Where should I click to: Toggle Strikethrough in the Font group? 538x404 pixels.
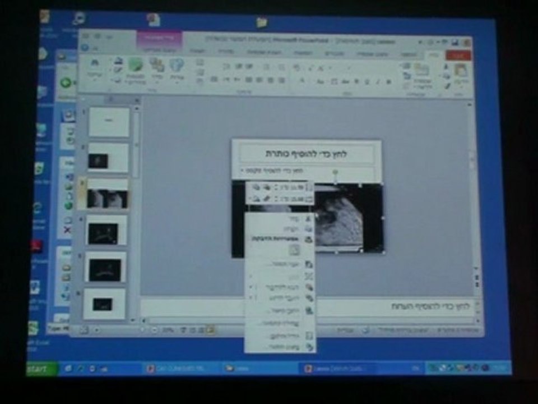click(345, 82)
